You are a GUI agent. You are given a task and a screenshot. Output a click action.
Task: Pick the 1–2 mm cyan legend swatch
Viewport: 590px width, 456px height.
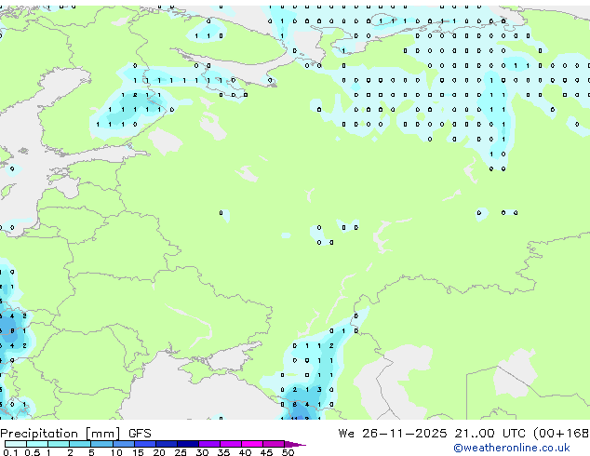click(59, 444)
